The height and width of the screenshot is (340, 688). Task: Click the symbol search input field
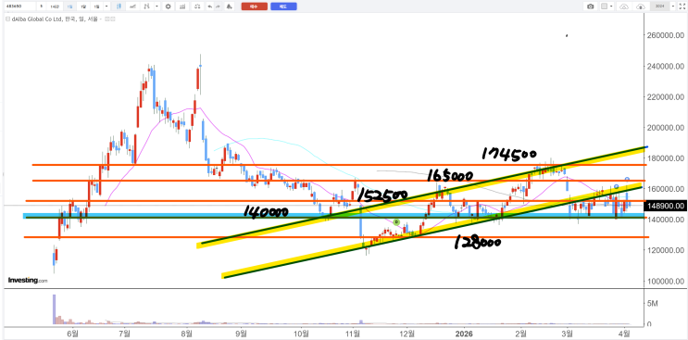pyautogui.click(x=19, y=6)
